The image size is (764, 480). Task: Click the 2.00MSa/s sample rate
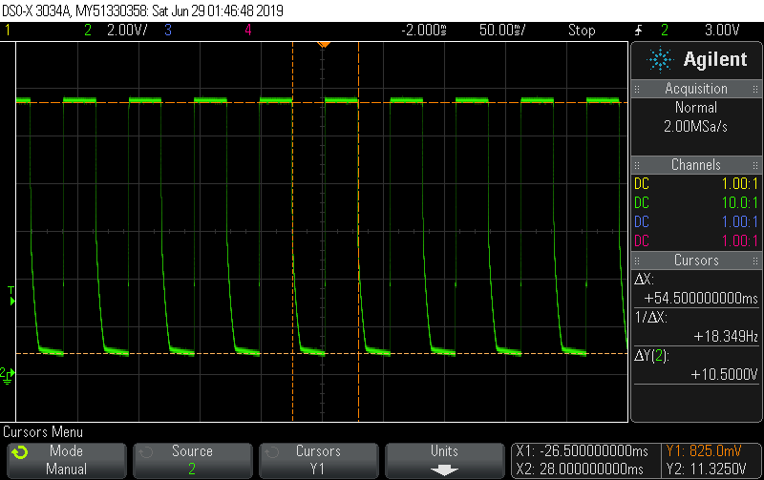click(696, 127)
